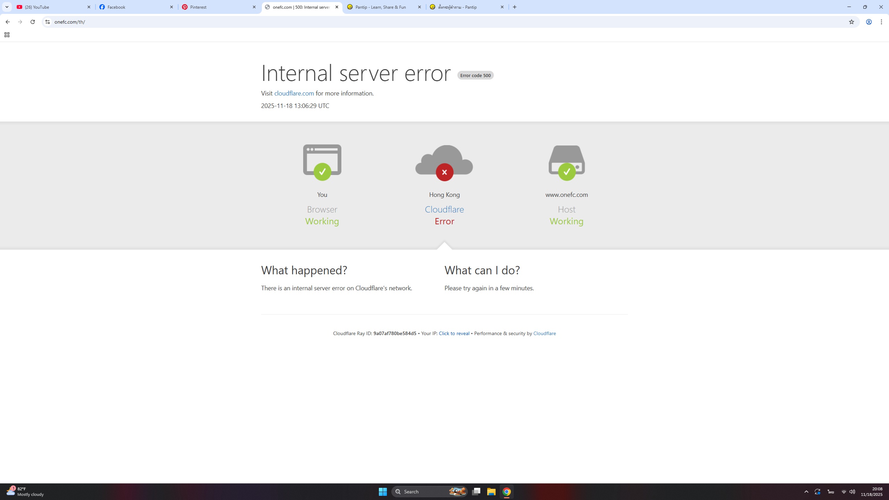Open the profile avatar icon
889x500 pixels.
pos(869,22)
